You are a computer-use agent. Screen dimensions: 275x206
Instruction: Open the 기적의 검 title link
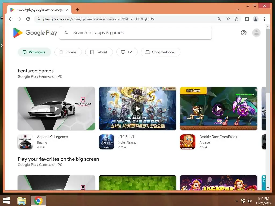126,137
